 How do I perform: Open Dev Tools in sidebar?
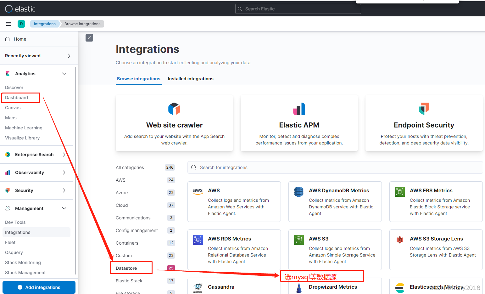click(15, 222)
